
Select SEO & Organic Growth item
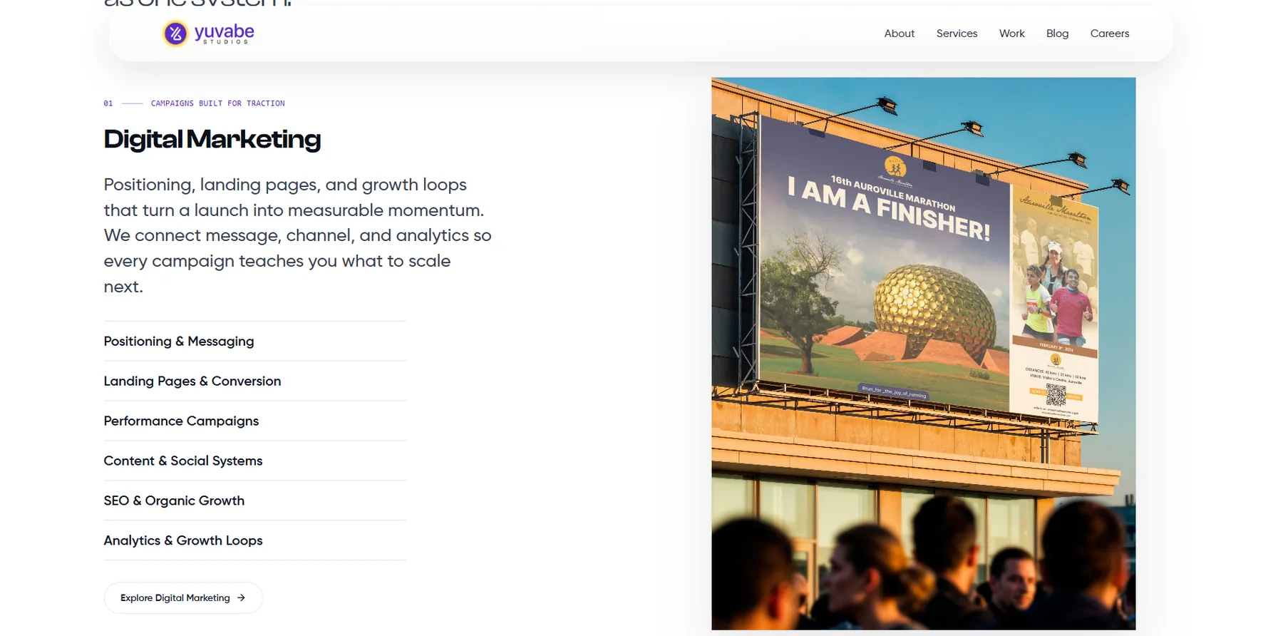coord(255,501)
